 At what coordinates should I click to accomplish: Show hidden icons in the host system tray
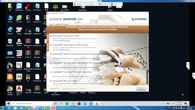tap(172, 108)
